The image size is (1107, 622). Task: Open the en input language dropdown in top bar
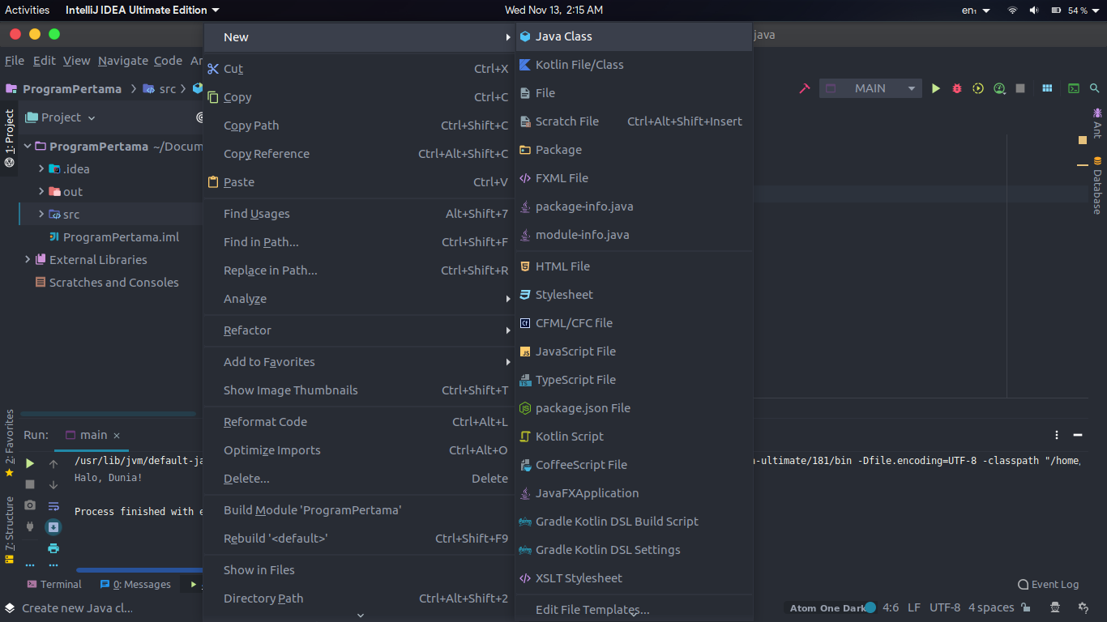point(976,11)
